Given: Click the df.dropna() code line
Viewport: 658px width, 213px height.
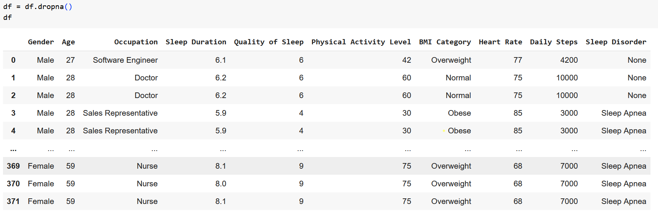Looking at the screenshot, I should pos(38,7).
